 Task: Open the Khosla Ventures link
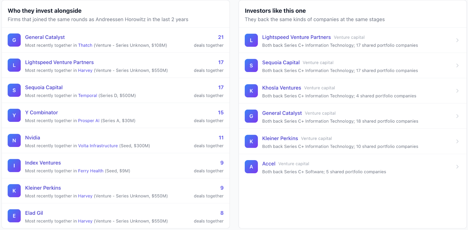tap(281, 88)
